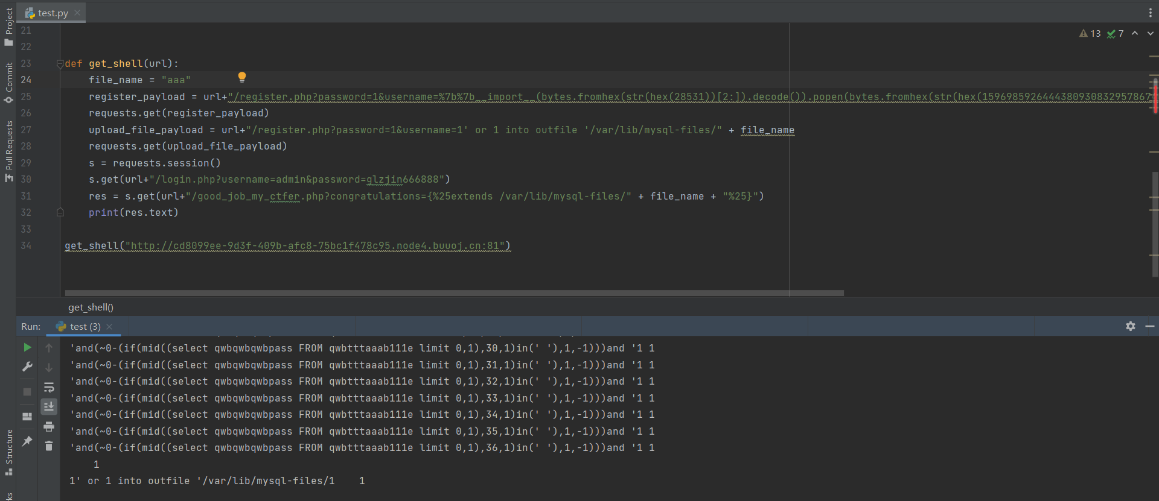Click the 13 warnings inspection indicator
The height and width of the screenshot is (501, 1159).
point(1090,34)
